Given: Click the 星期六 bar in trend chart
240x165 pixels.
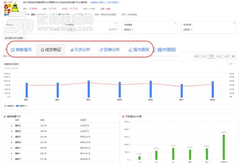Looking at the screenshot, I should pos(182,91).
